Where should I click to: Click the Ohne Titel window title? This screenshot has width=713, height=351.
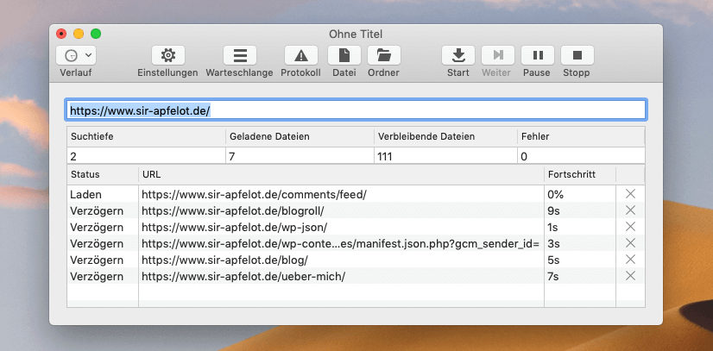coord(356,34)
